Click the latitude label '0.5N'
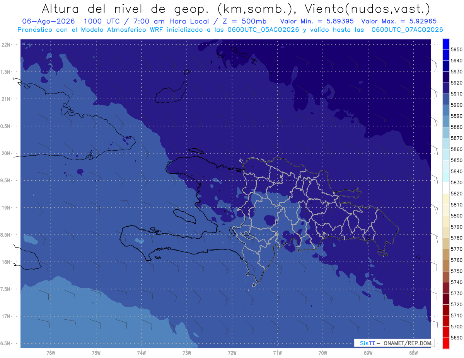 click(x=5, y=126)
